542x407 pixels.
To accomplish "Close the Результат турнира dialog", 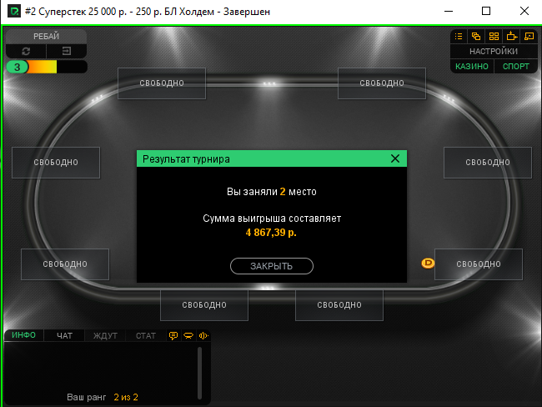I will tap(394, 158).
